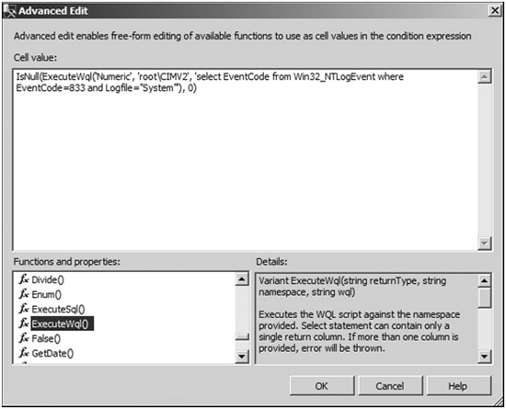Open Help for Advanced Edit
Viewport: 506px width, 409px height.
[458, 385]
